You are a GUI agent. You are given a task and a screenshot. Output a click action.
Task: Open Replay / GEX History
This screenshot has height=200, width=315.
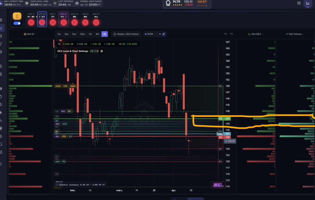[126, 34]
